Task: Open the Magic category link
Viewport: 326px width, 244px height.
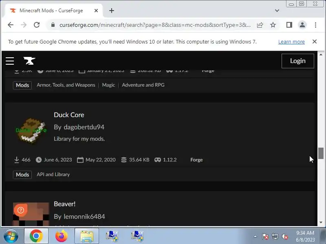Action: 108,85
